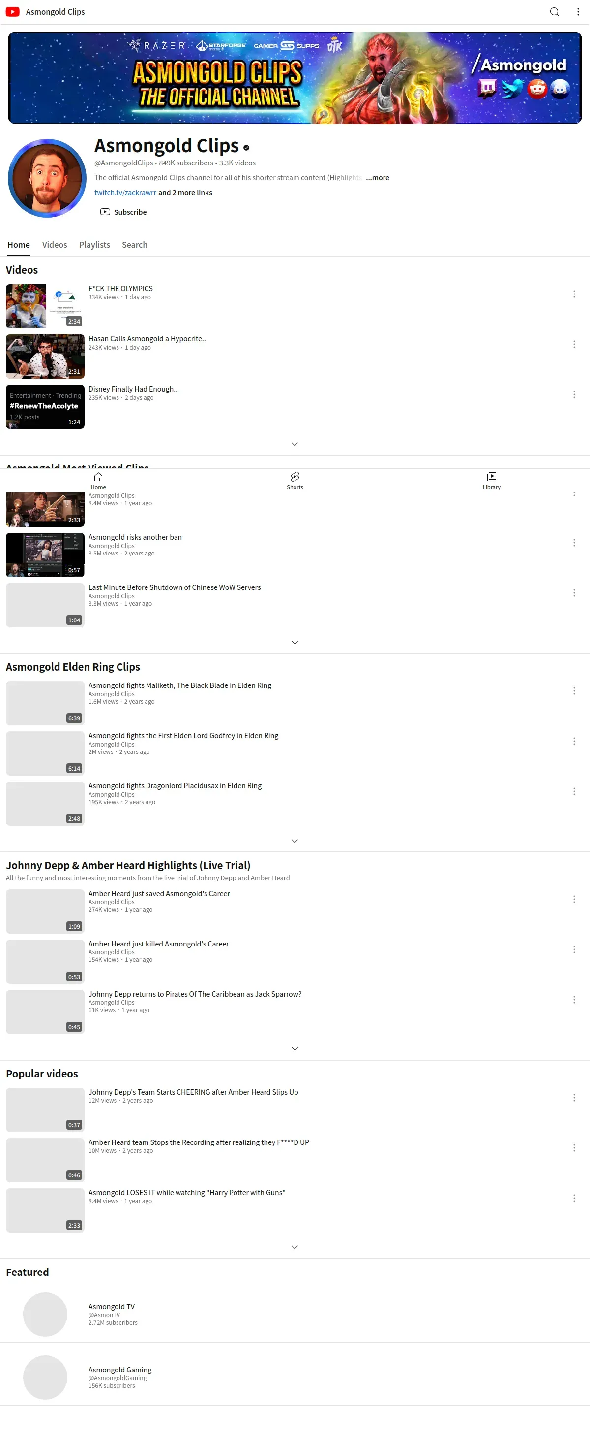
Task: Open the Discord icon in the banner
Action: point(560,88)
